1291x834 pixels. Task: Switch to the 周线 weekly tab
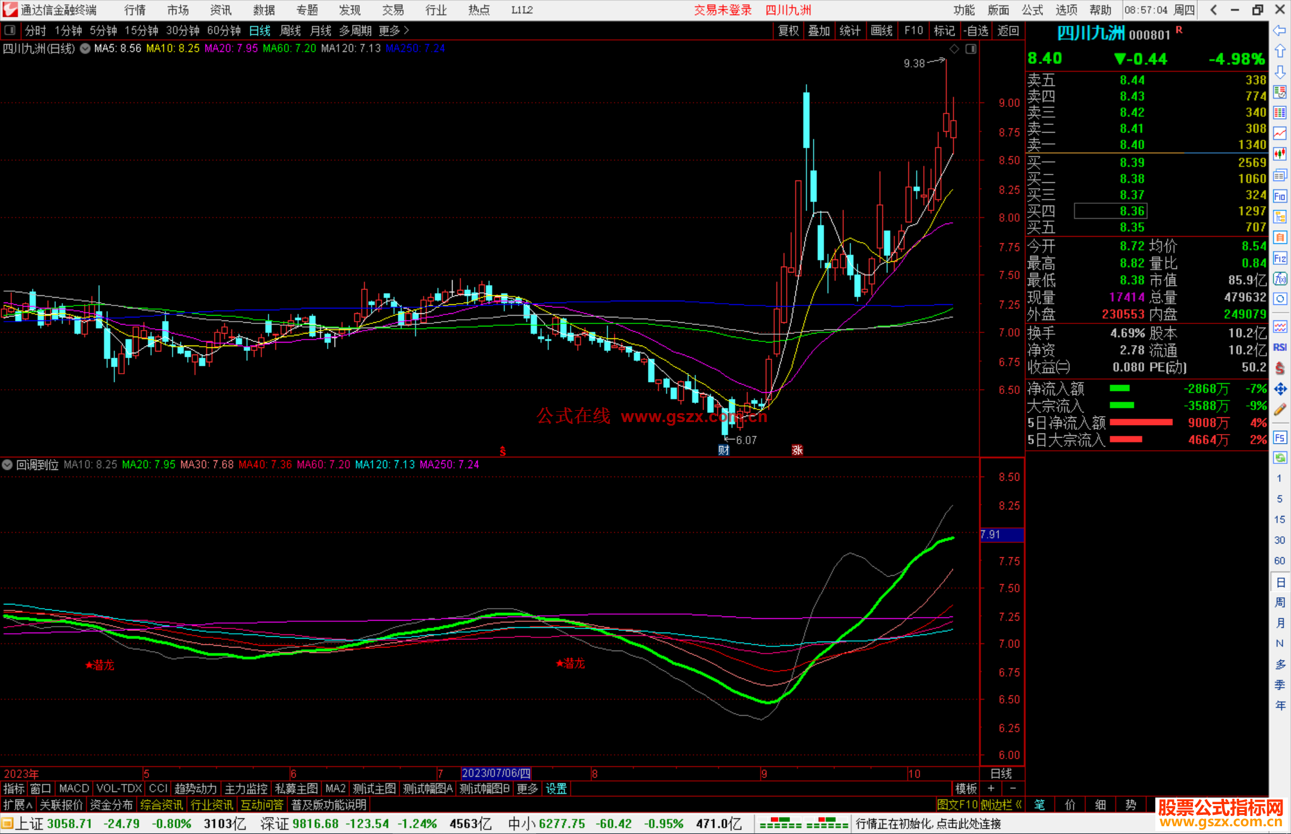point(290,30)
